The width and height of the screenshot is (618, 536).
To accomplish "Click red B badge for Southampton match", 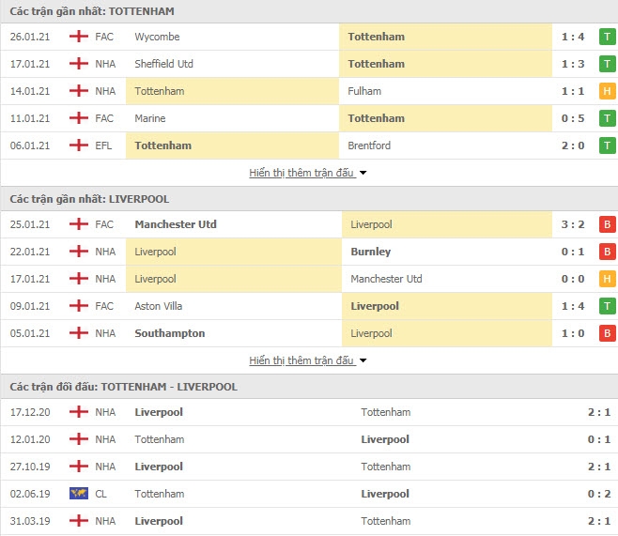I will (x=607, y=333).
